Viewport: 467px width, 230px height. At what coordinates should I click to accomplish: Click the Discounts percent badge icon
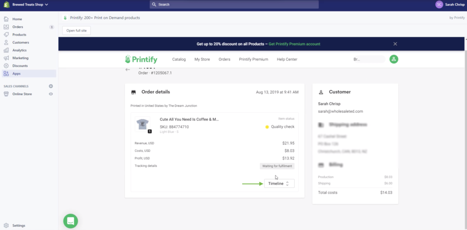click(x=6, y=66)
